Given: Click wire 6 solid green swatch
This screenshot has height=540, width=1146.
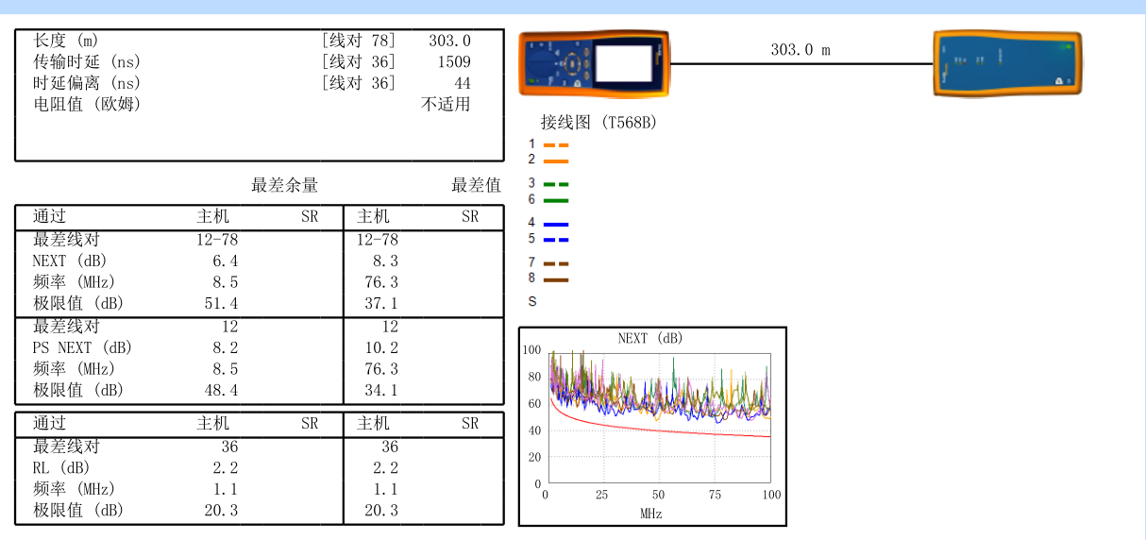Looking at the screenshot, I should point(556,200).
